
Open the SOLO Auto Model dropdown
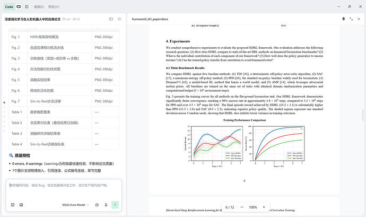(75, 205)
